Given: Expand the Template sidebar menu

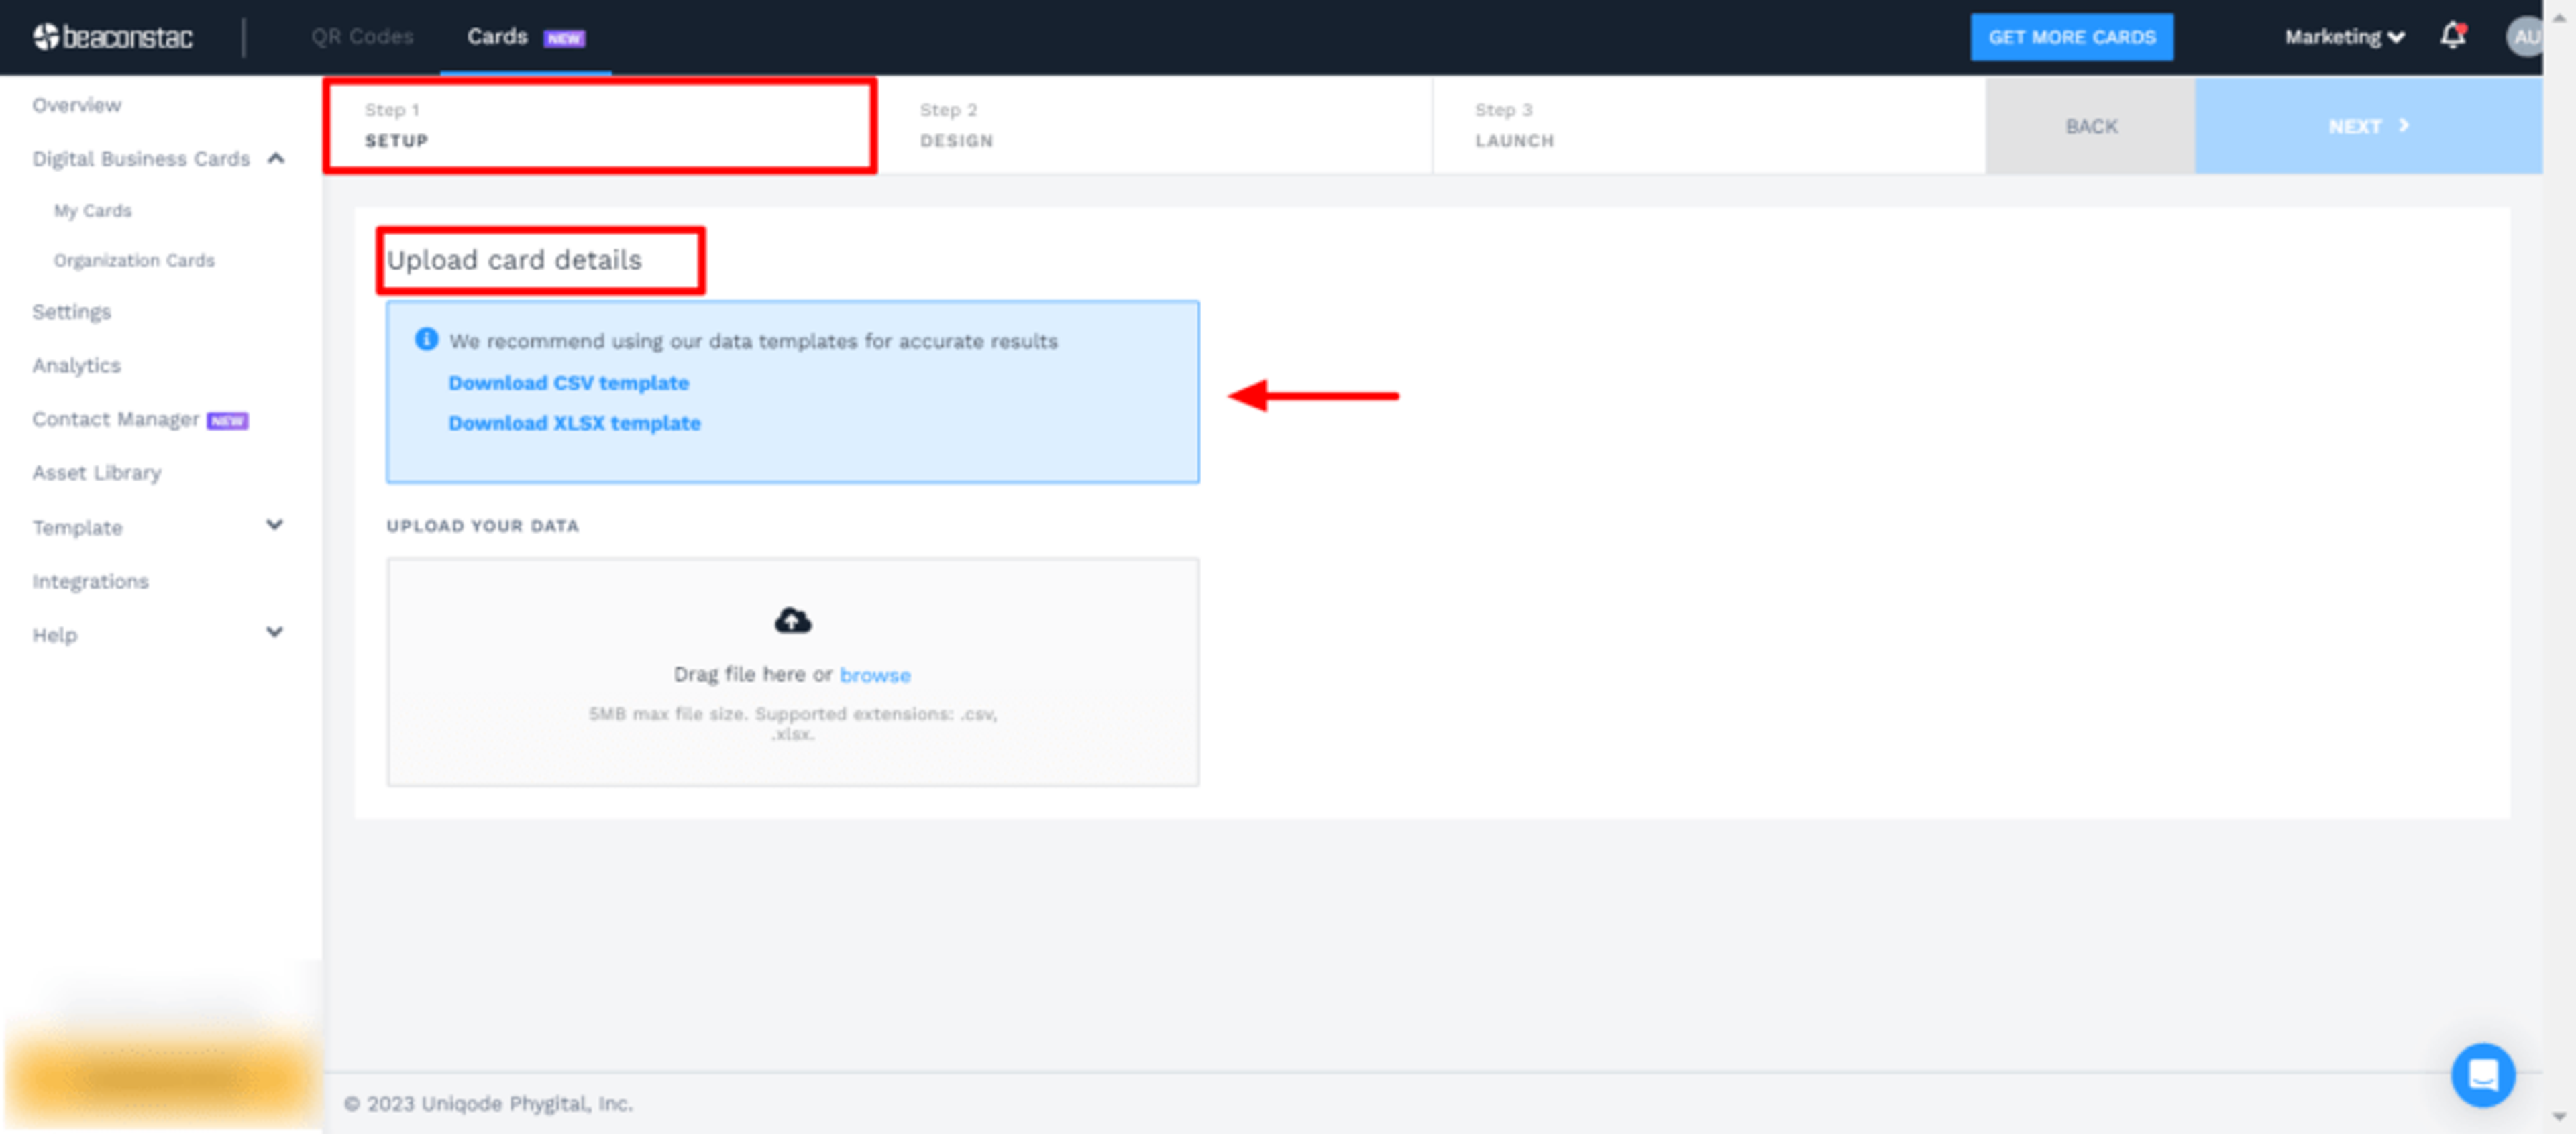Looking at the screenshot, I should point(274,525).
